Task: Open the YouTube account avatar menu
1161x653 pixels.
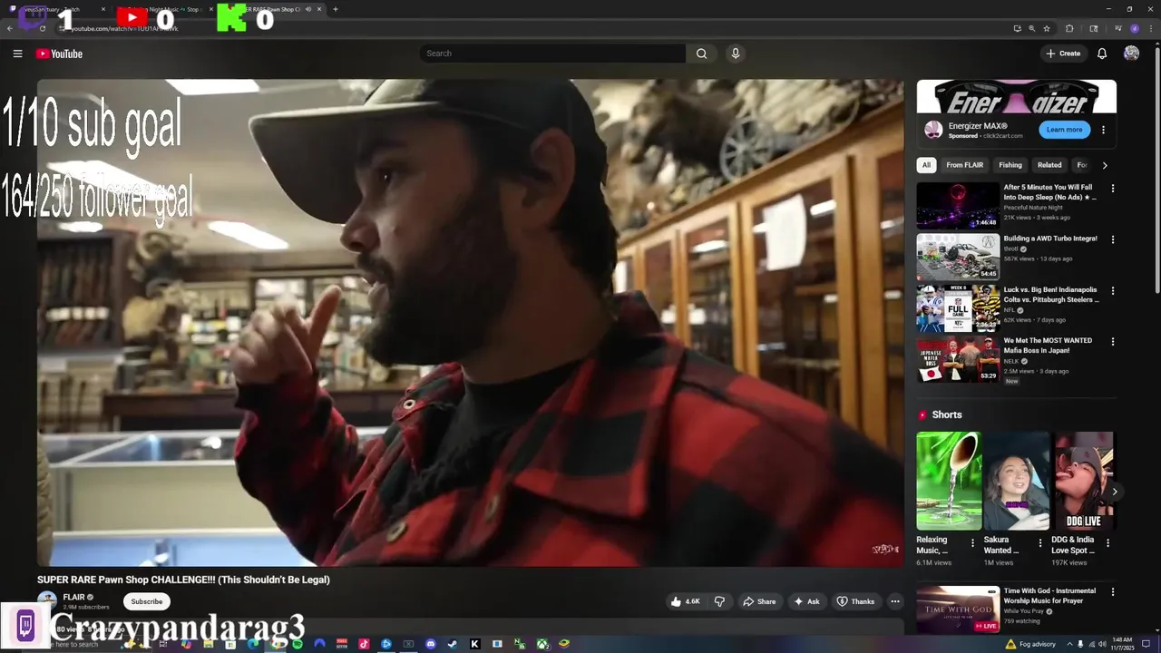Action: (1131, 54)
